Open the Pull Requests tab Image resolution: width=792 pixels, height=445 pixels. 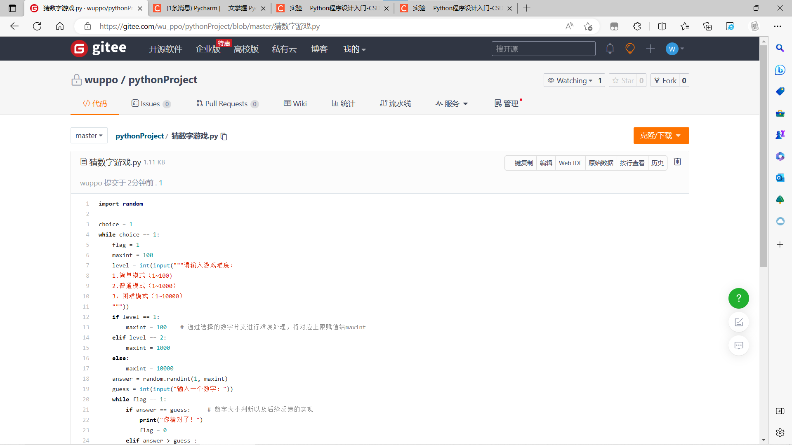coord(226,104)
